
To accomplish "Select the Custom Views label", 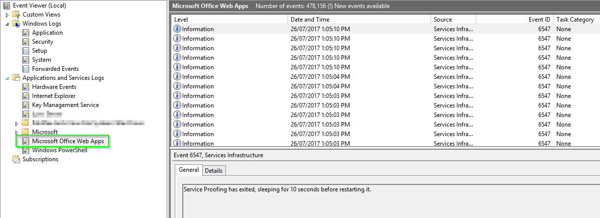I will pyautogui.click(x=41, y=15).
